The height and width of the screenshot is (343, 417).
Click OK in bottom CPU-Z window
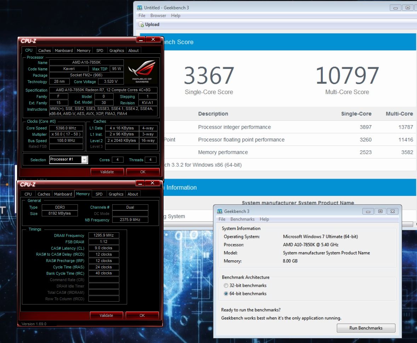(142, 315)
